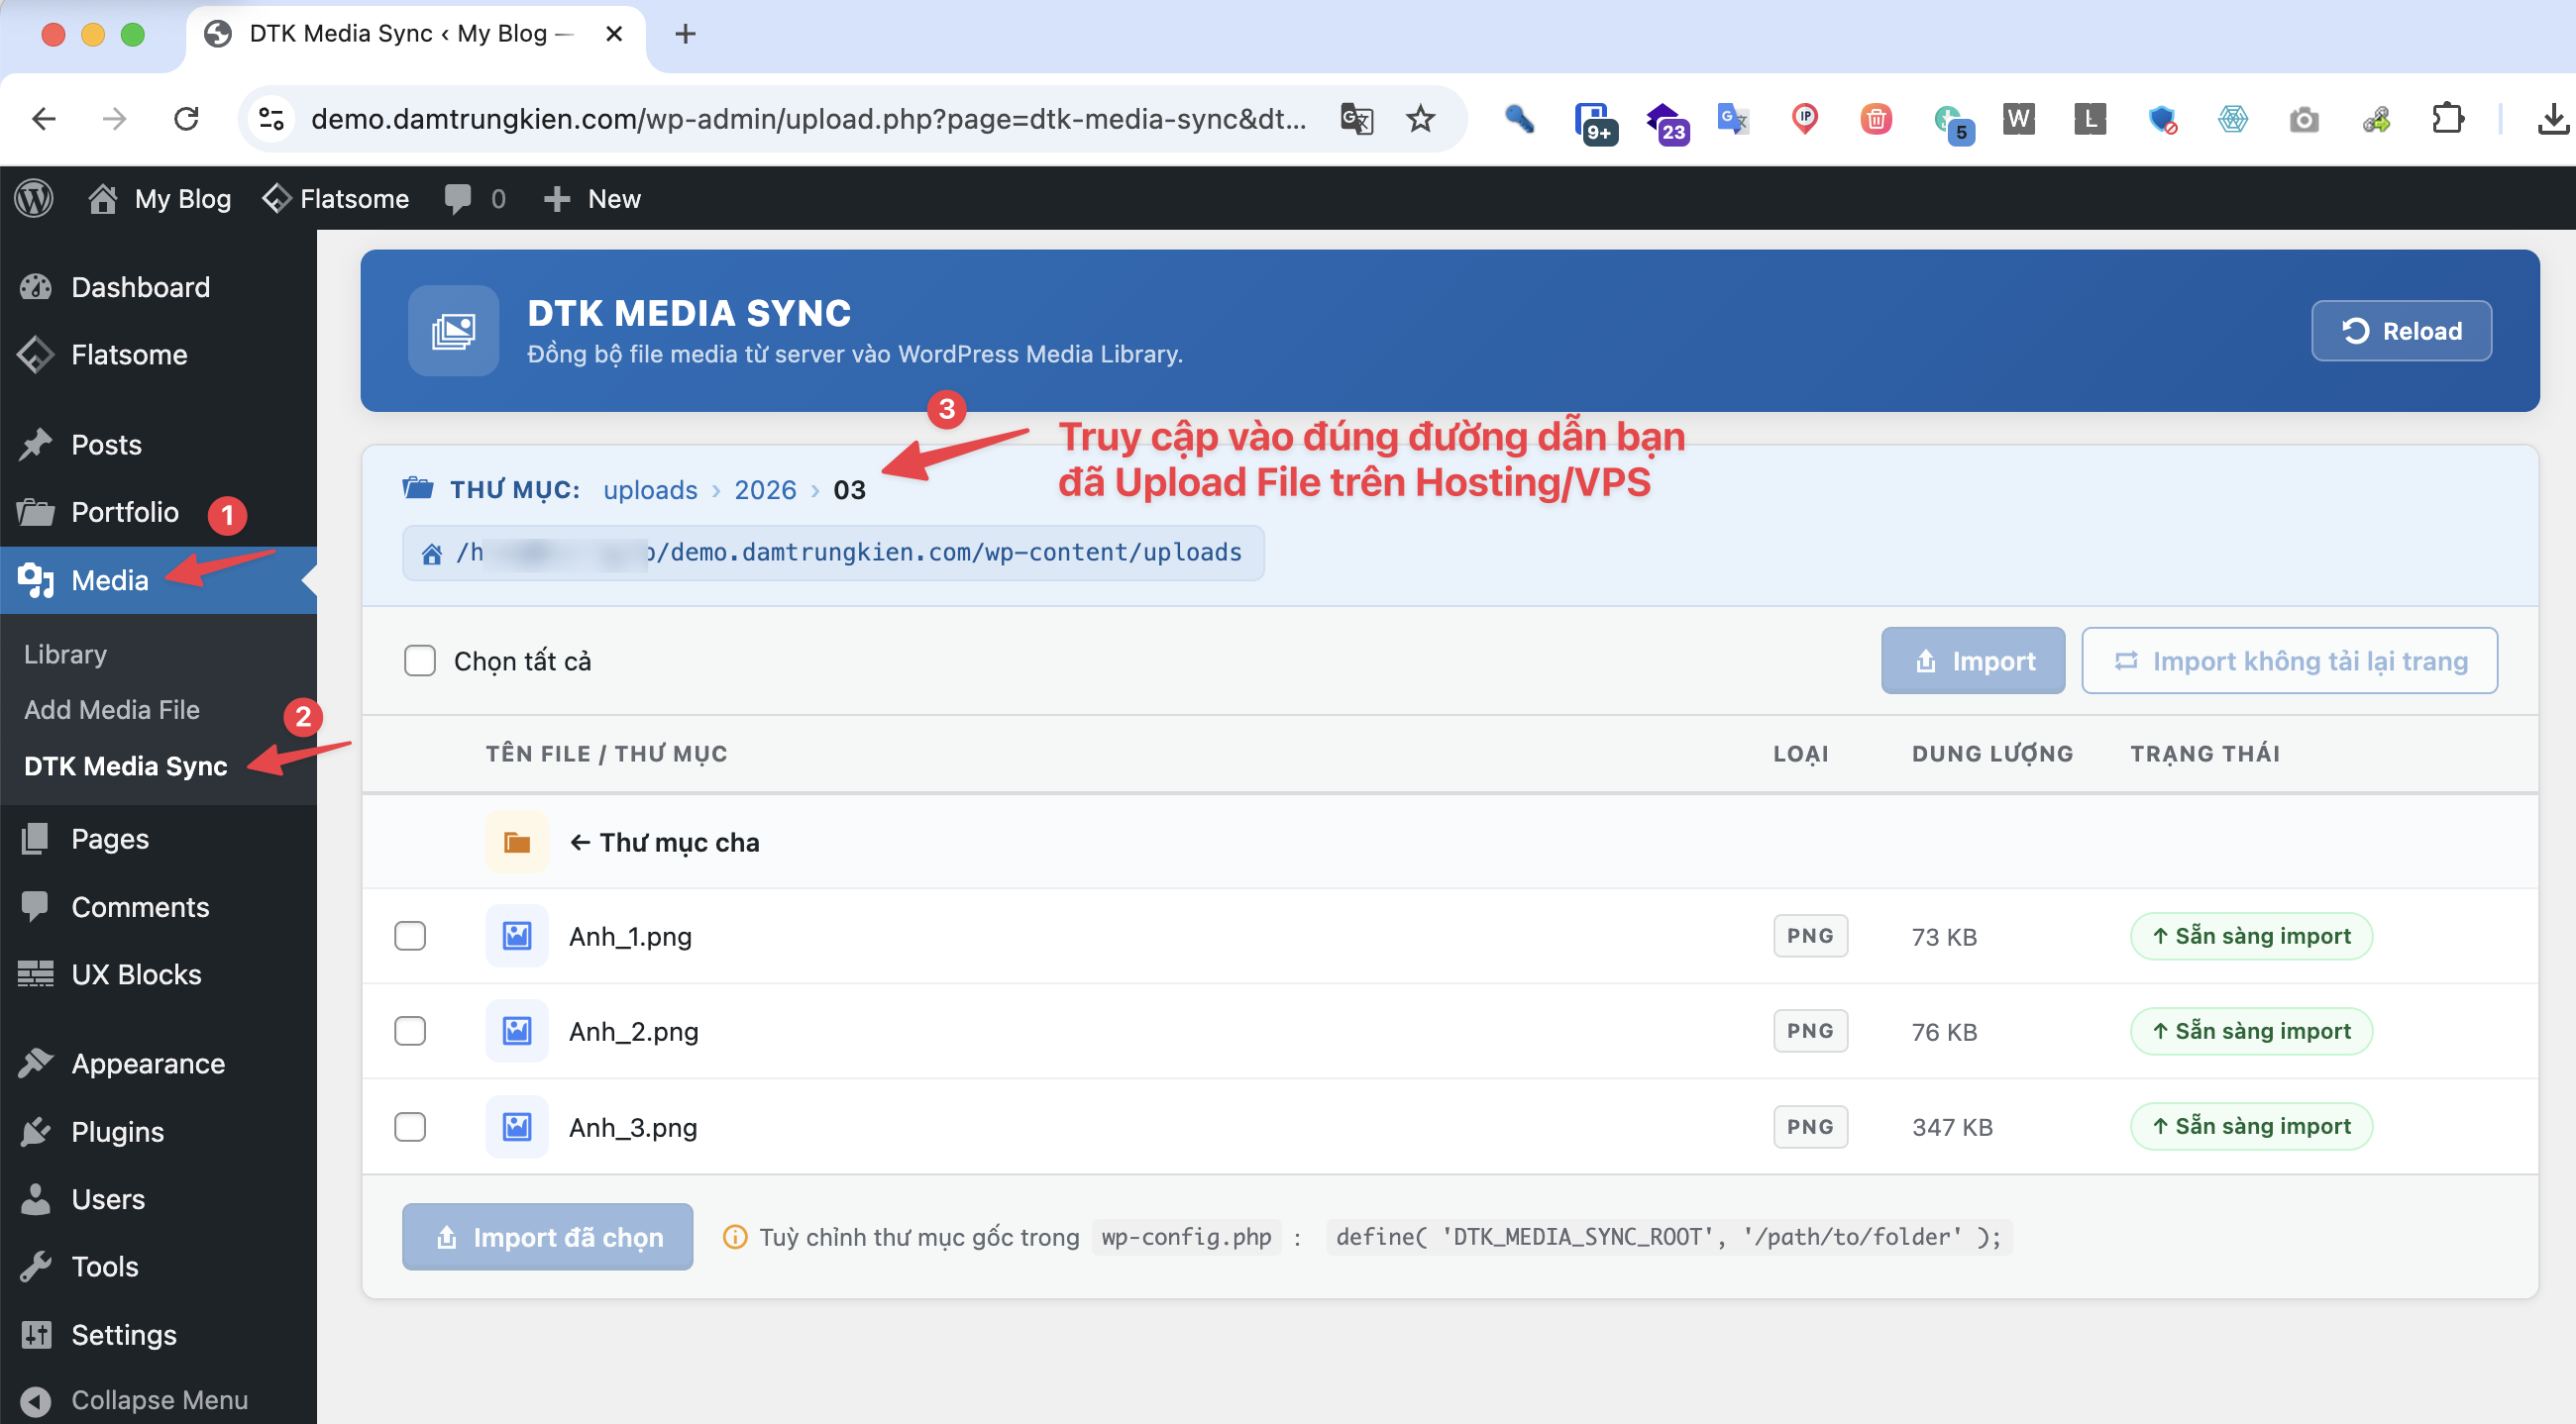Click the Media sidebar icon
The width and height of the screenshot is (2576, 1424).
coord(36,580)
